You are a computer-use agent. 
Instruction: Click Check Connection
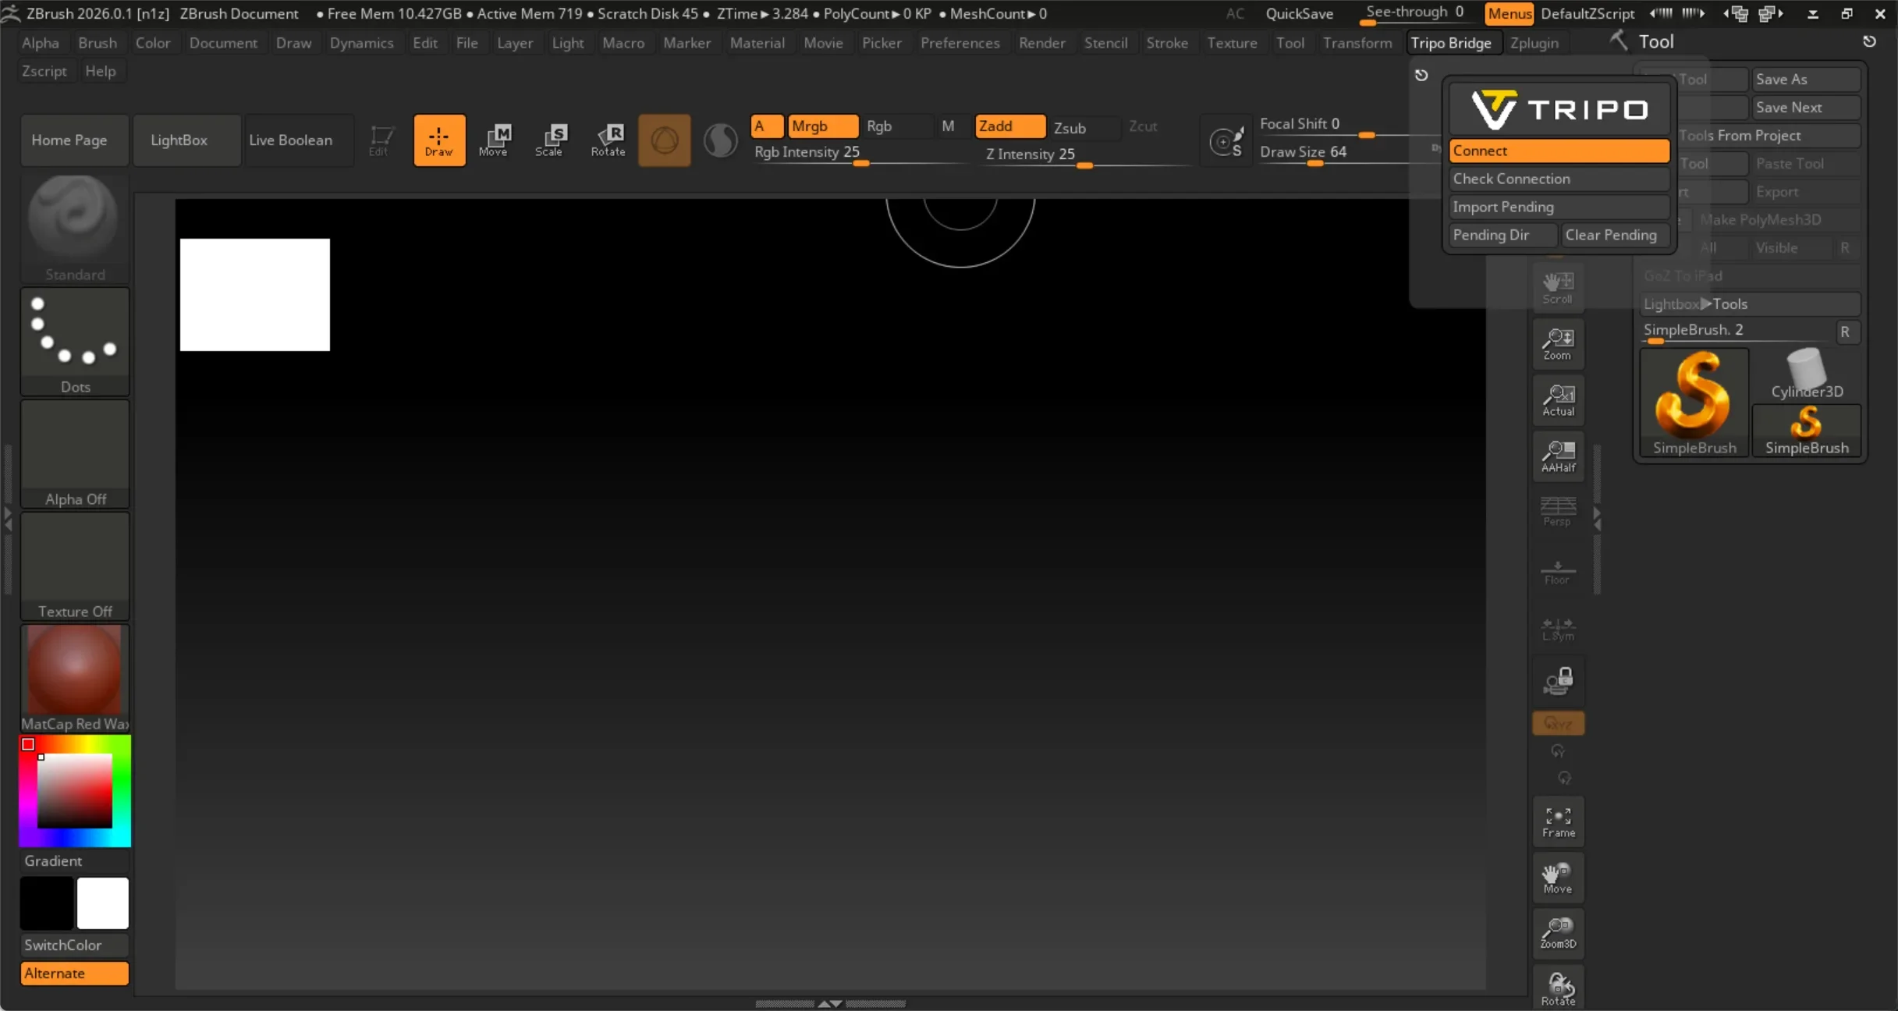coord(1559,179)
